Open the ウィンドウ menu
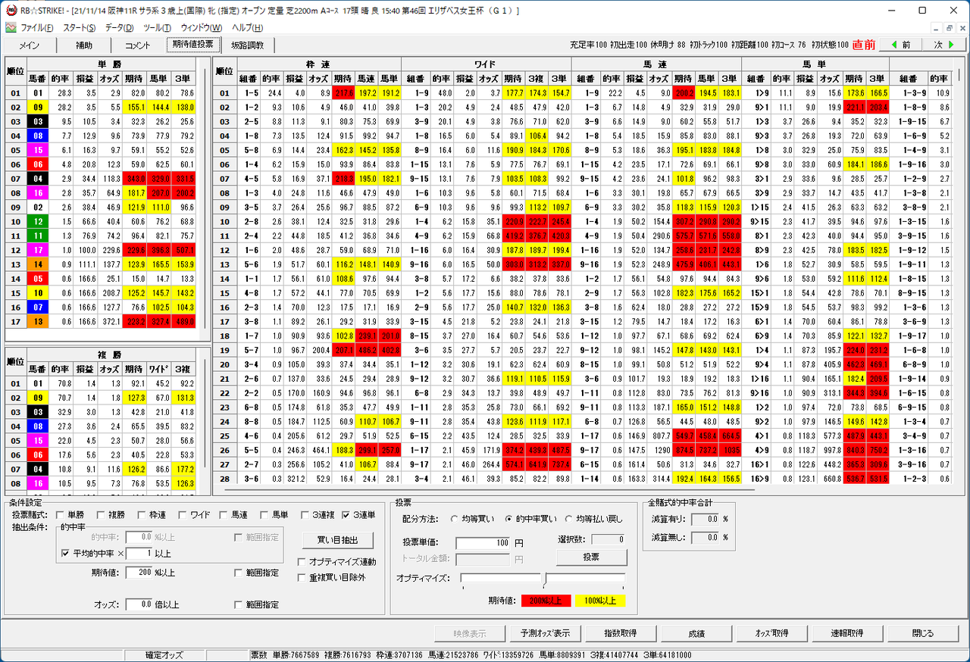This screenshot has height=662, width=970. pos(202,28)
